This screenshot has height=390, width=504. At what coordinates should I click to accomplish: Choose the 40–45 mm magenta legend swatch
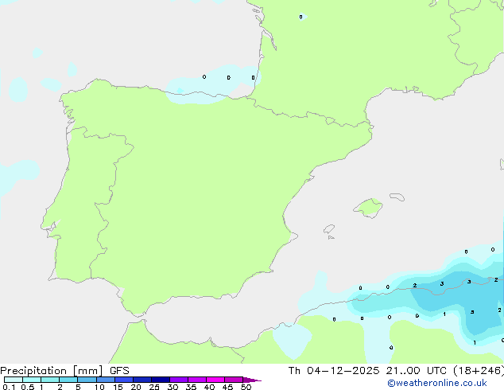215,380
